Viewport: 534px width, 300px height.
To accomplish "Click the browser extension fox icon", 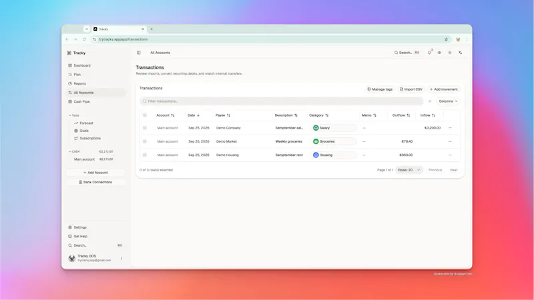I will [x=458, y=39].
